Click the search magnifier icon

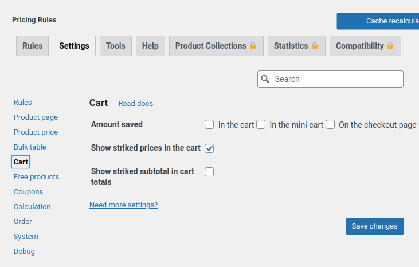[265, 79]
